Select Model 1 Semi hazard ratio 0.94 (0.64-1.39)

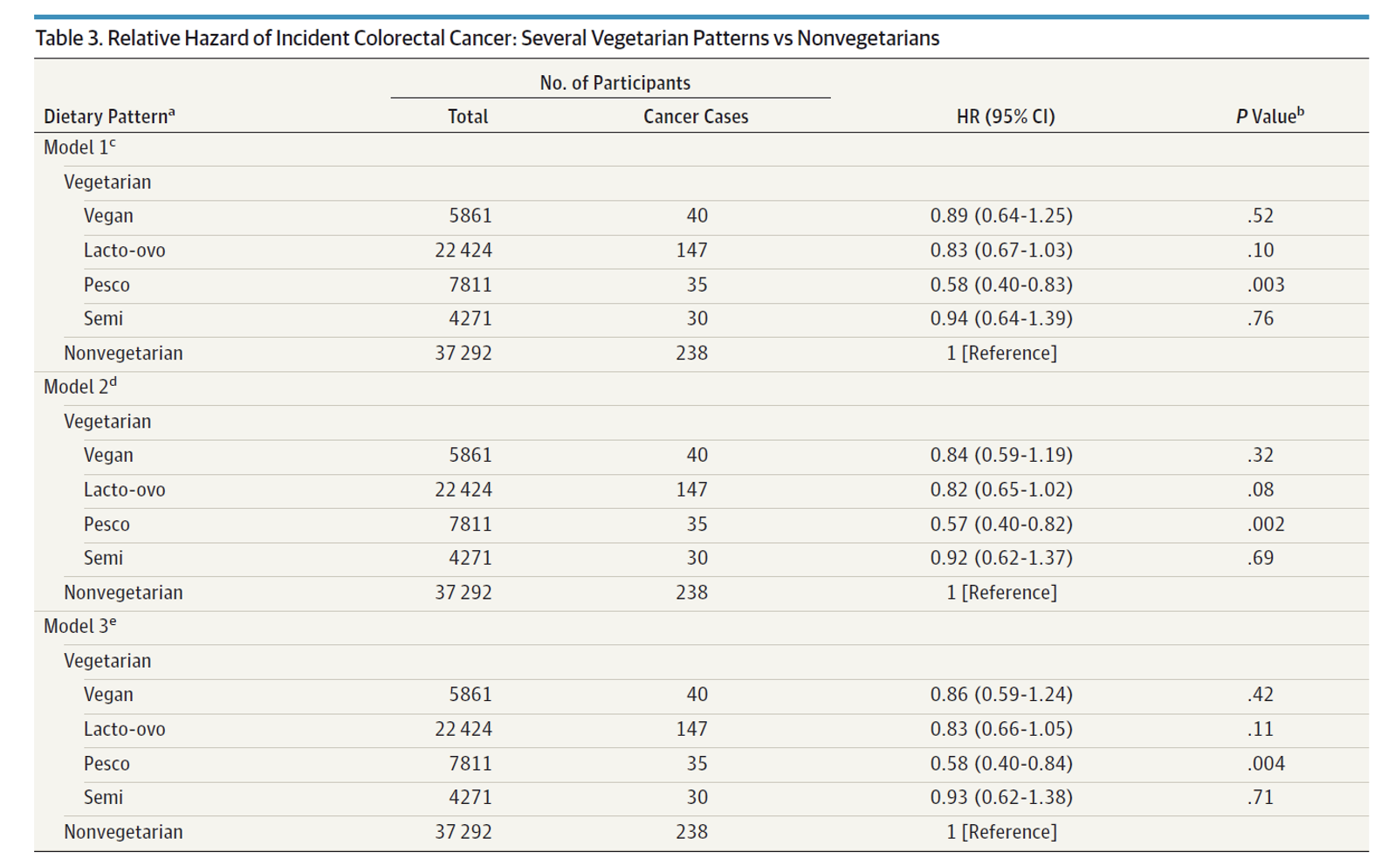pyautogui.click(x=1001, y=319)
